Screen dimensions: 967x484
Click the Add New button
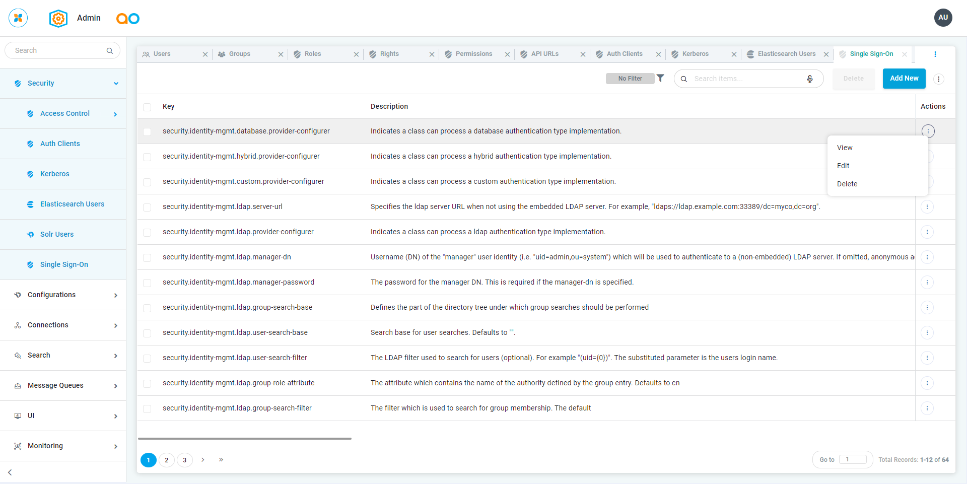click(904, 79)
